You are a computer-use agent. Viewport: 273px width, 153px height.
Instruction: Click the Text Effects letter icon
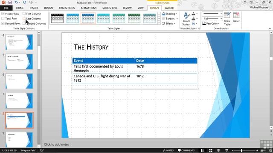click(x=193, y=23)
